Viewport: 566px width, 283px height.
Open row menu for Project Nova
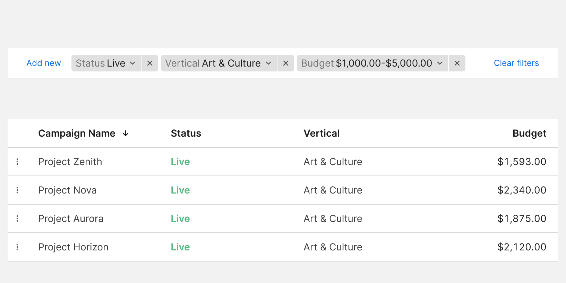pos(17,190)
